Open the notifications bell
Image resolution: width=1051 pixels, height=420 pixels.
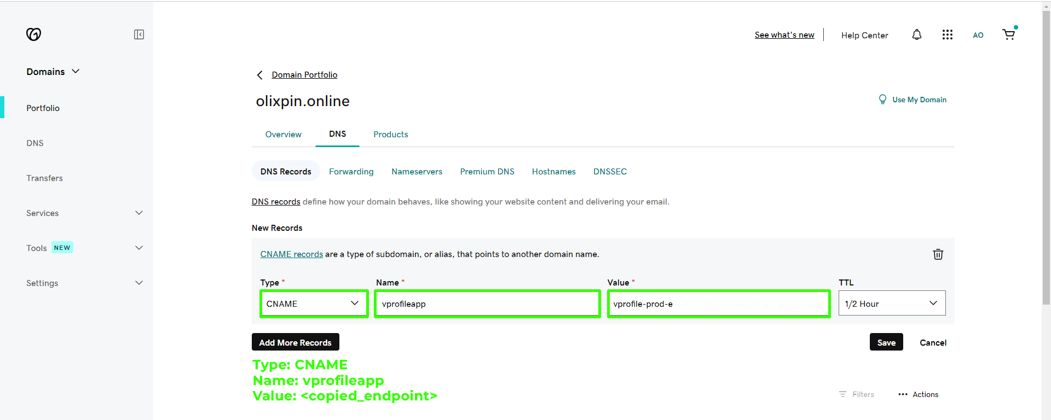(917, 35)
